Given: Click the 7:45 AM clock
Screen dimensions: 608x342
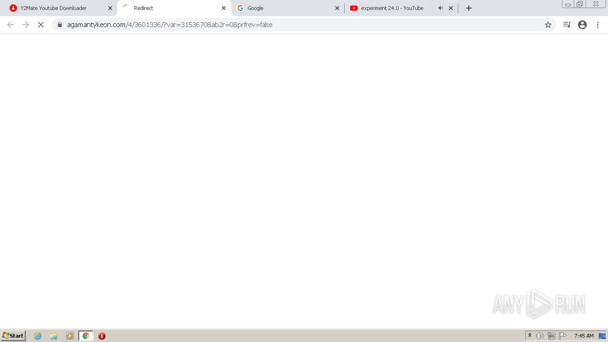Looking at the screenshot, I should tap(584, 336).
